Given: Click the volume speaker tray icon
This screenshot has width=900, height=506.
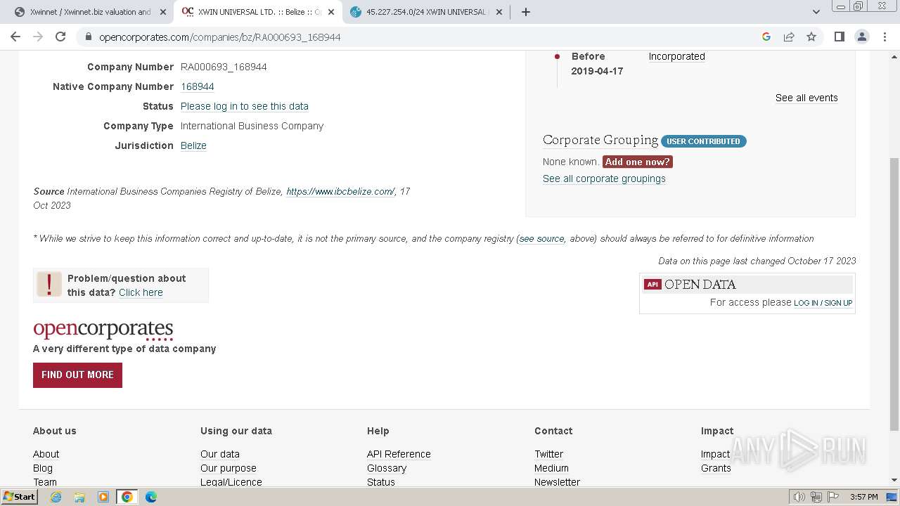Looking at the screenshot, I should pos(799,497).
